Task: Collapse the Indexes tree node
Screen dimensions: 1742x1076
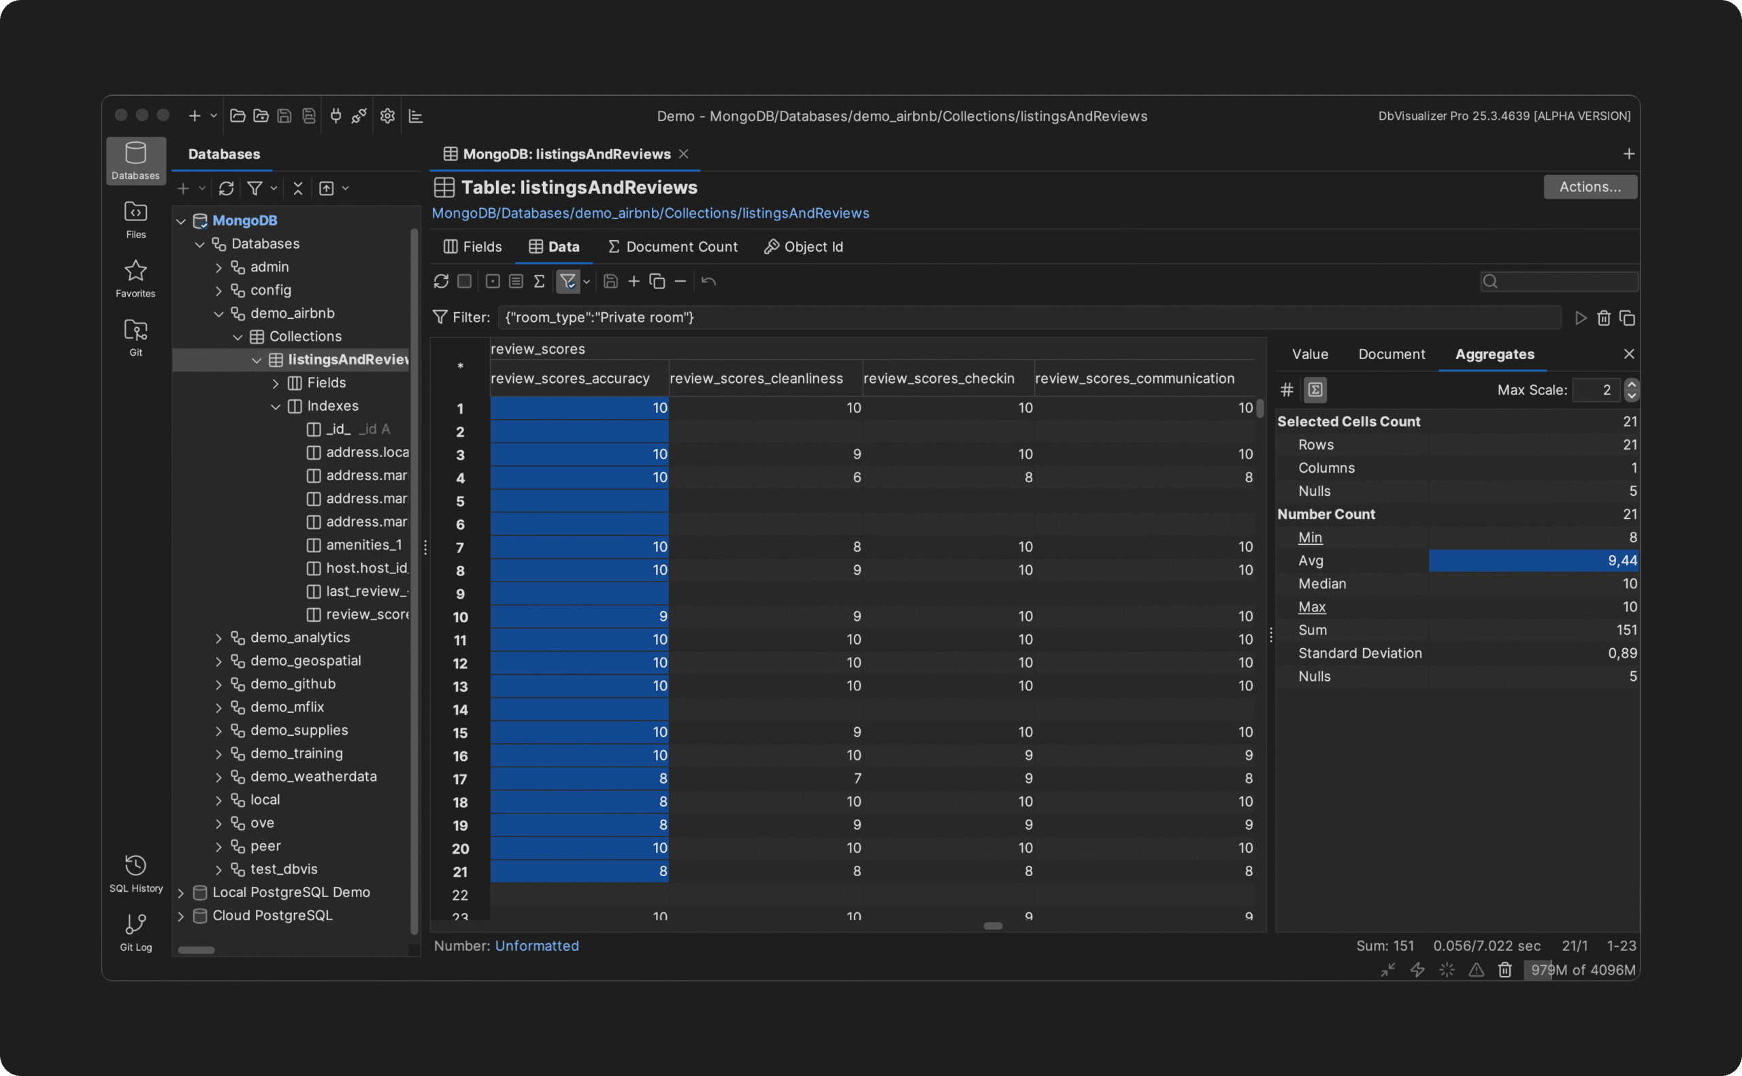Action: coord(276,406)
